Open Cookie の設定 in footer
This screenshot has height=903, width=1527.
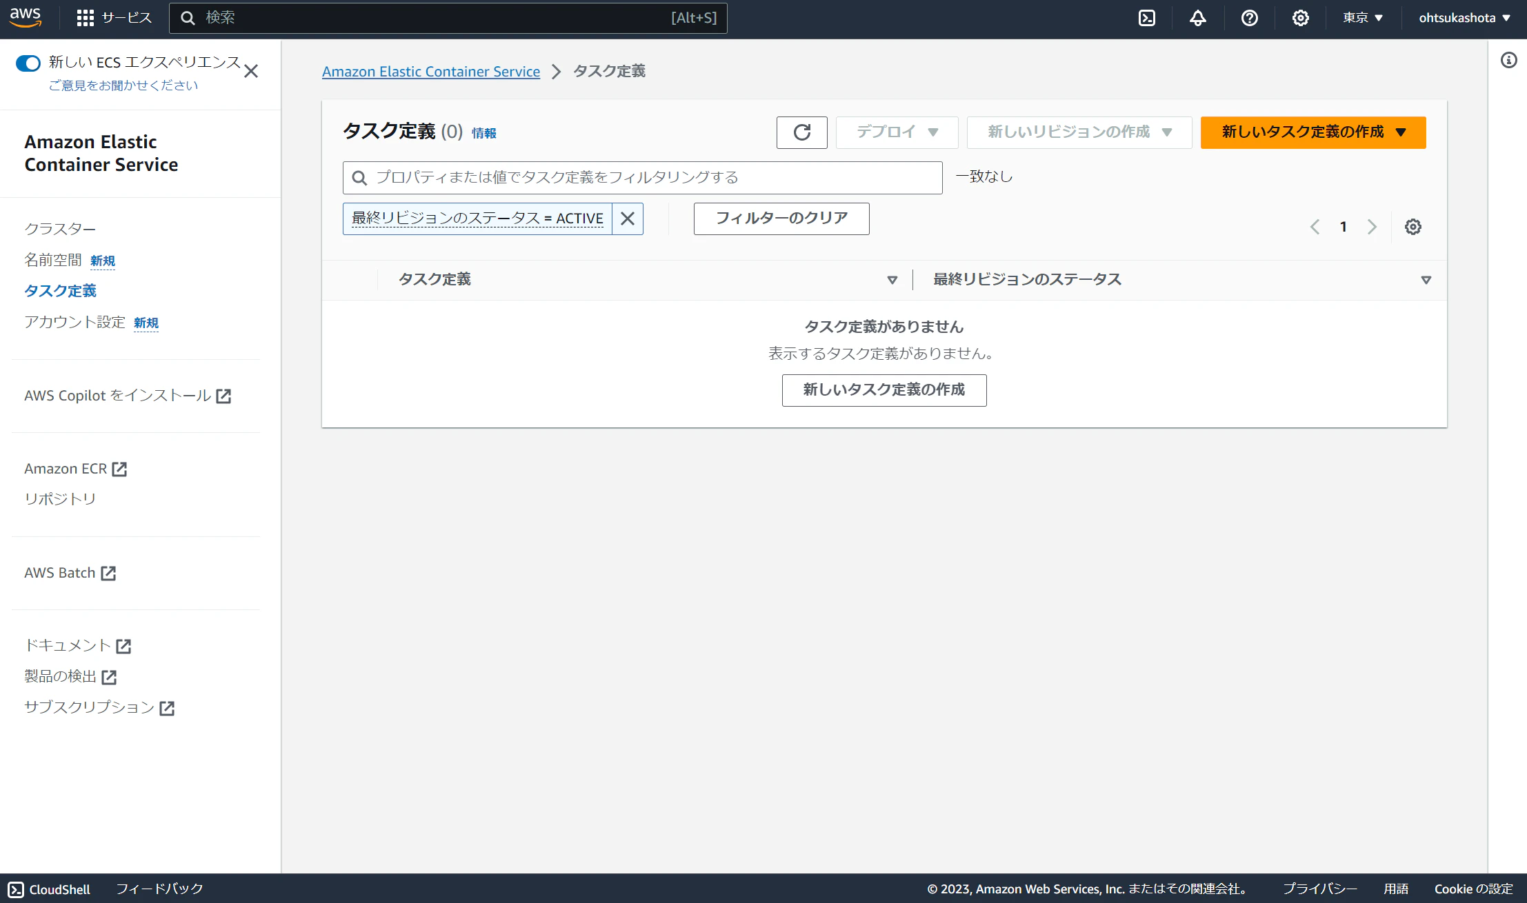click(x=1474, y=889)
